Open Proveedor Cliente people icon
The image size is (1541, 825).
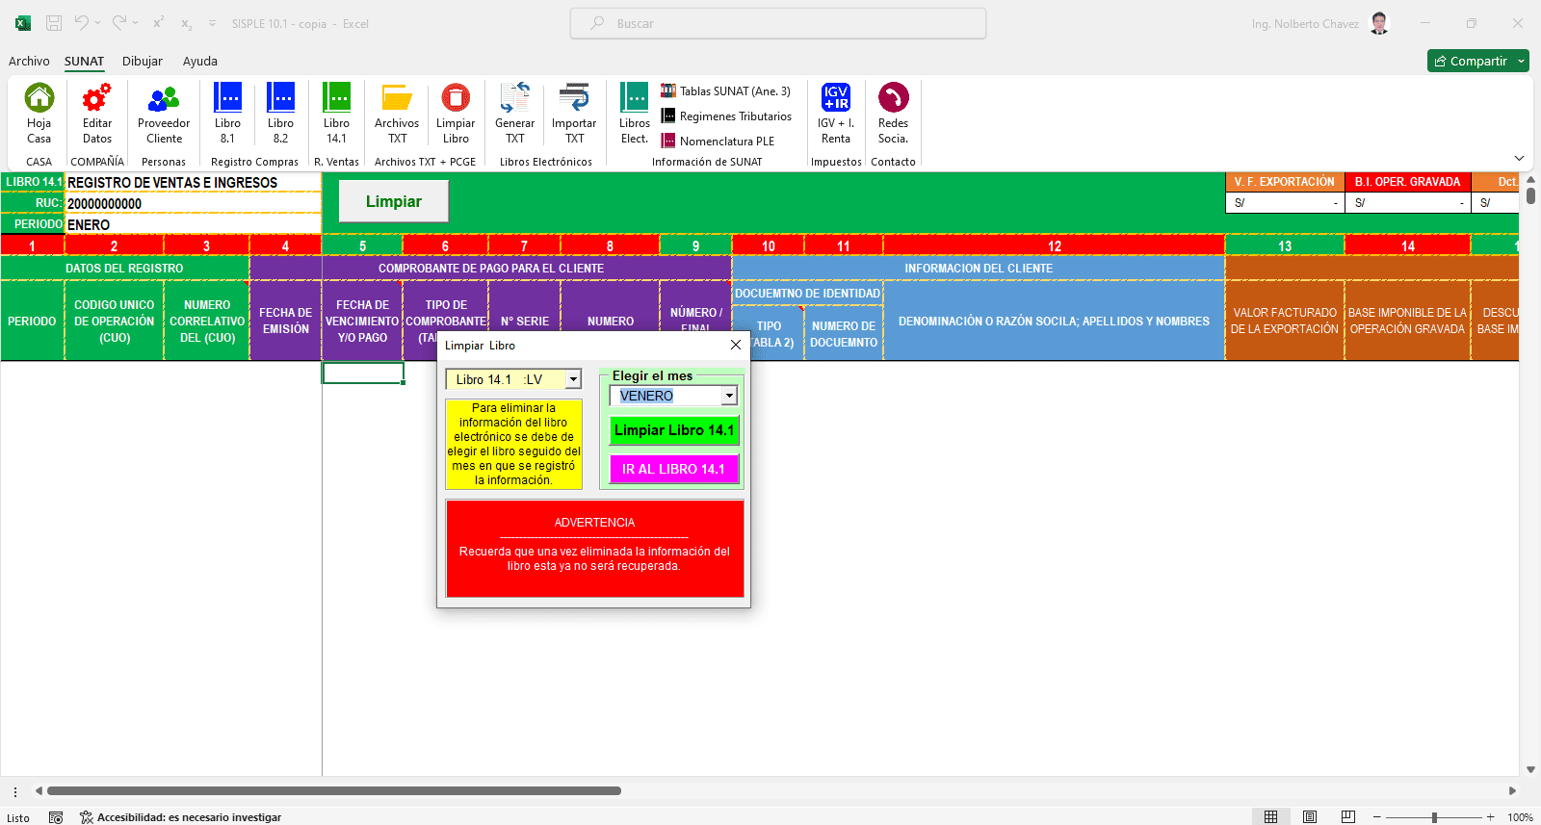coord(164,97)
